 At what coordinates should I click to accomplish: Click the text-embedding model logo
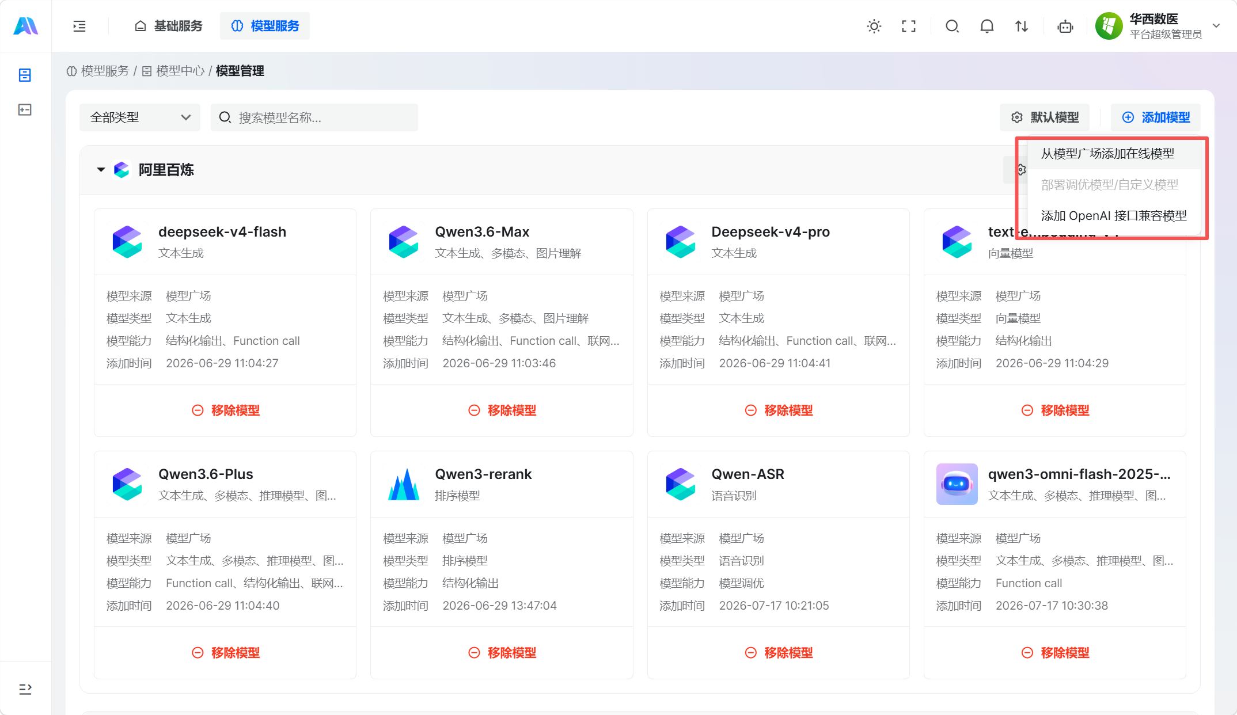(x=957, y=242)
